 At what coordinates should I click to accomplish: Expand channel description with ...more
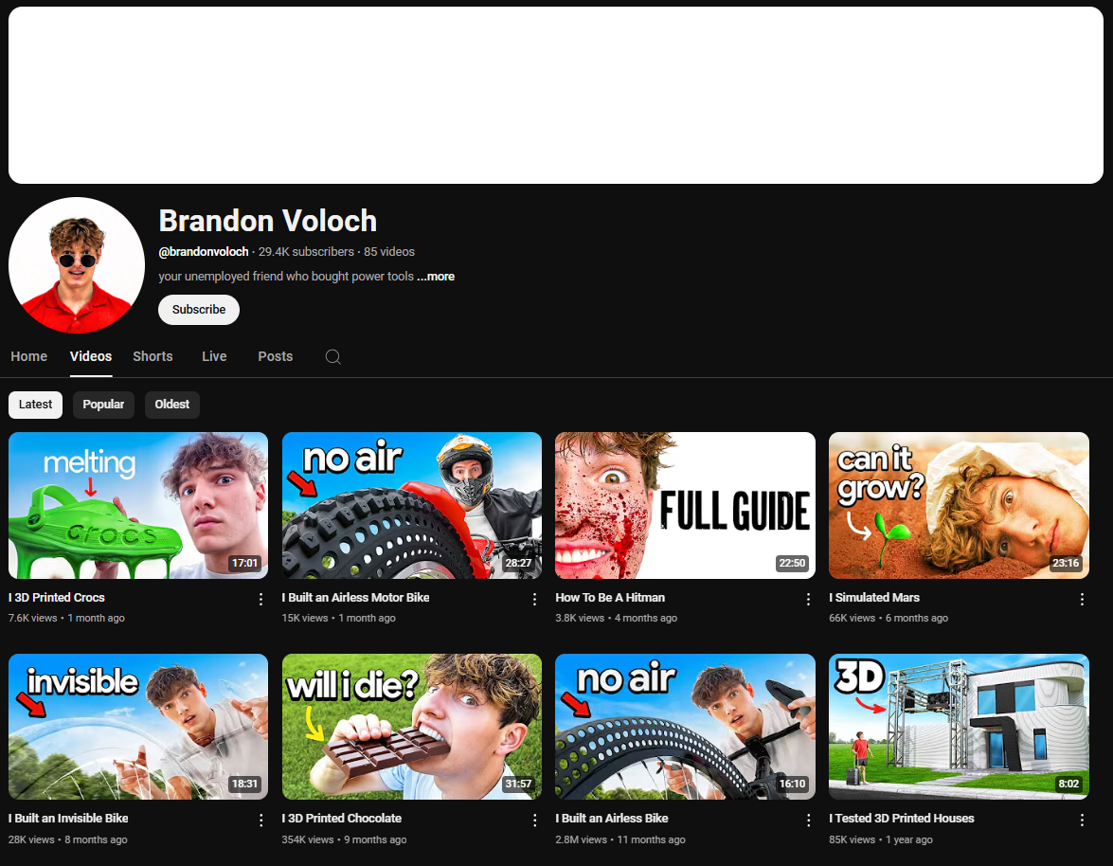tap(436, 277)
